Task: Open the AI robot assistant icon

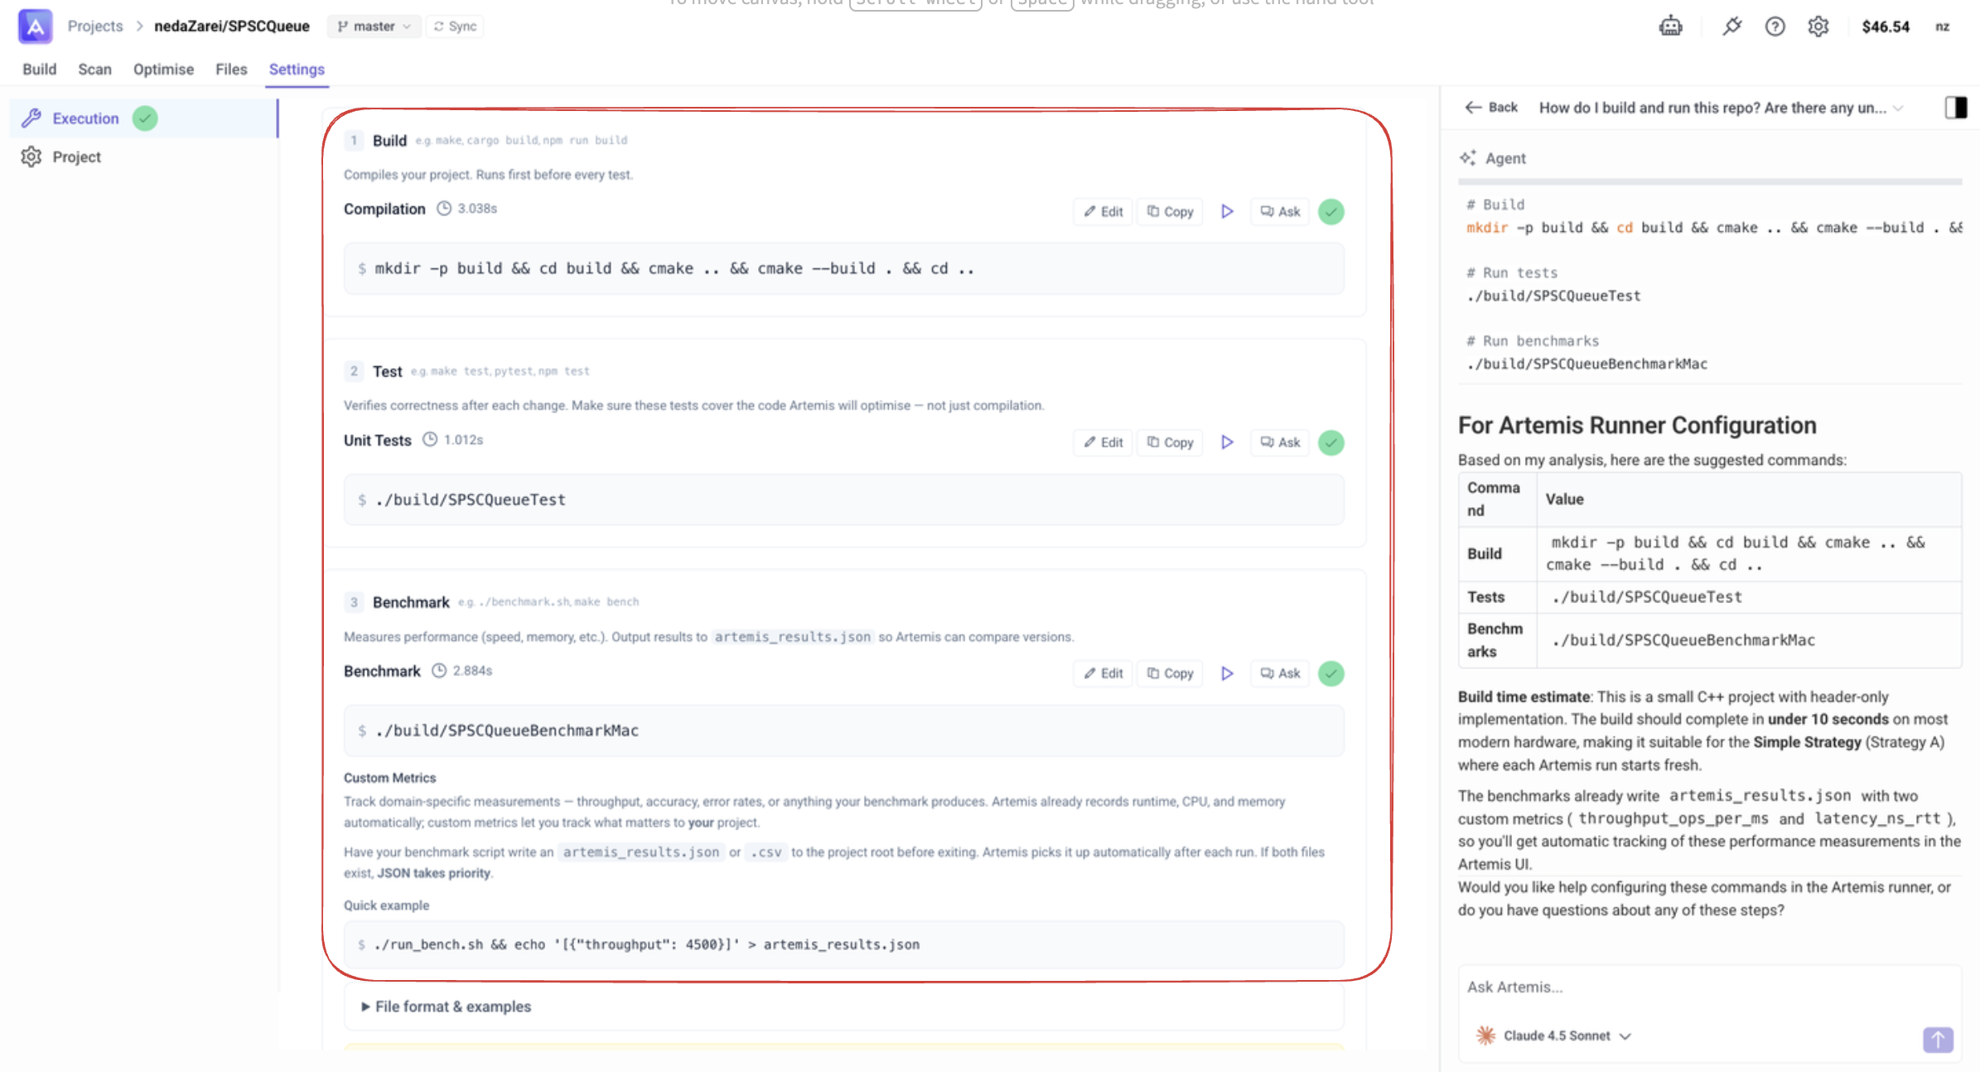Action: [x=1670, y=26]
